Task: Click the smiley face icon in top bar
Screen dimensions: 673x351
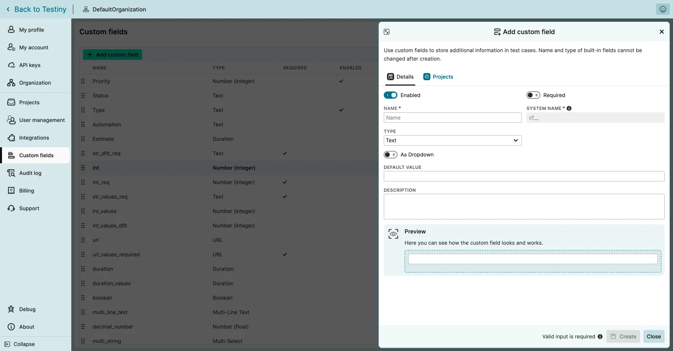Action: (663, 9)
